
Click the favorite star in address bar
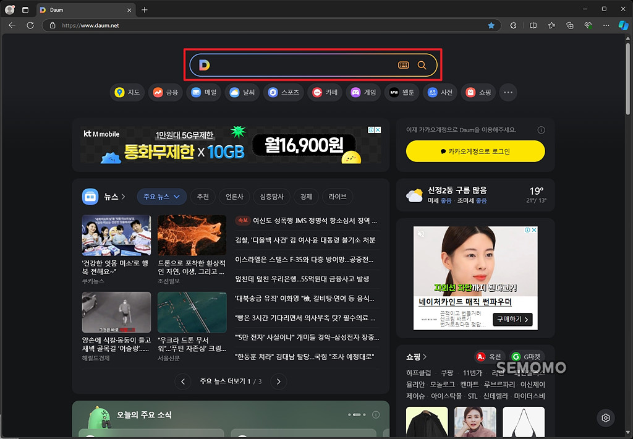(x=491, y=25)
